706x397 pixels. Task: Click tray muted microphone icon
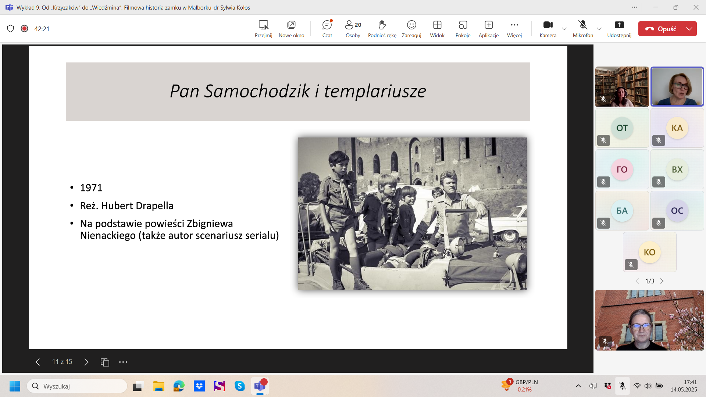[622, 386]
